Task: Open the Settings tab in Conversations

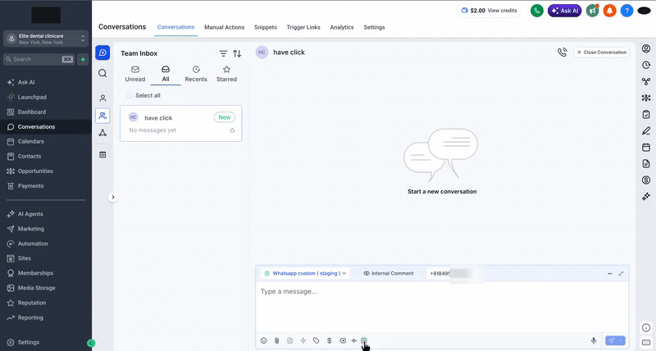Action: click(x=374, y=27)
